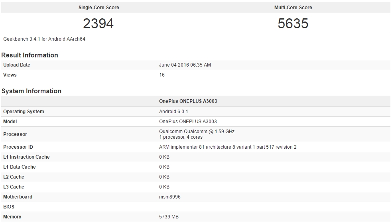Click the L2 Cache row label
This screenshot has height=224, width=392.
click(x=14, y=177)
